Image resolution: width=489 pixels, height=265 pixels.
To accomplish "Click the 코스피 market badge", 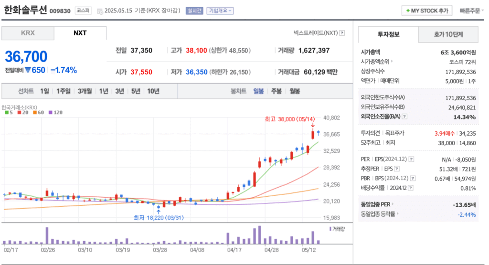I will point(83,11).
